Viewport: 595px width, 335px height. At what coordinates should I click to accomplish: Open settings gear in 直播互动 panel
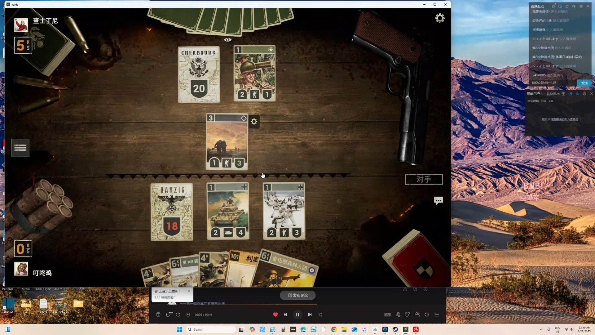[581, 6]
